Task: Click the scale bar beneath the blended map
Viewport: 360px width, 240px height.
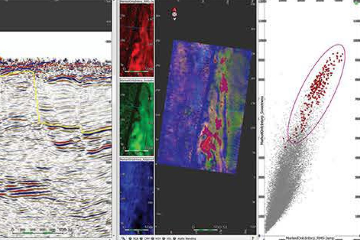Action: click(206, 229)
